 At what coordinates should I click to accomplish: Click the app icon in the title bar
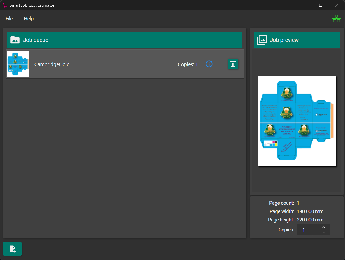[5, 5]
